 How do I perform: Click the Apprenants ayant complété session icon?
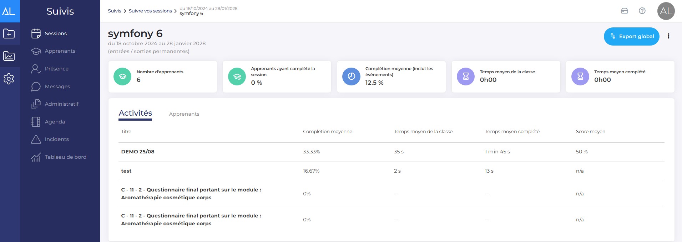(237, 77)
